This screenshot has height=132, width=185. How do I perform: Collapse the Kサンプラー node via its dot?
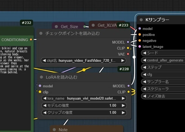point(141,20)
